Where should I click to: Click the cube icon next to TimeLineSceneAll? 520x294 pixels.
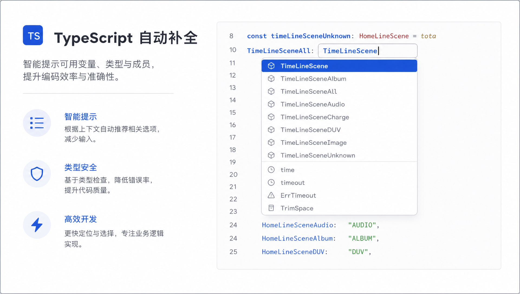(271, 91)
